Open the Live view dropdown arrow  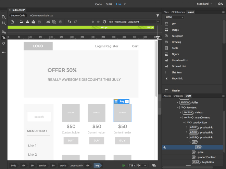coord(125,4)
